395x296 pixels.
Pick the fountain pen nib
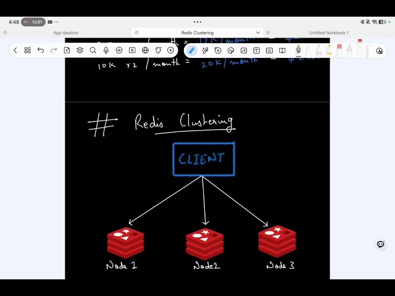298,51
